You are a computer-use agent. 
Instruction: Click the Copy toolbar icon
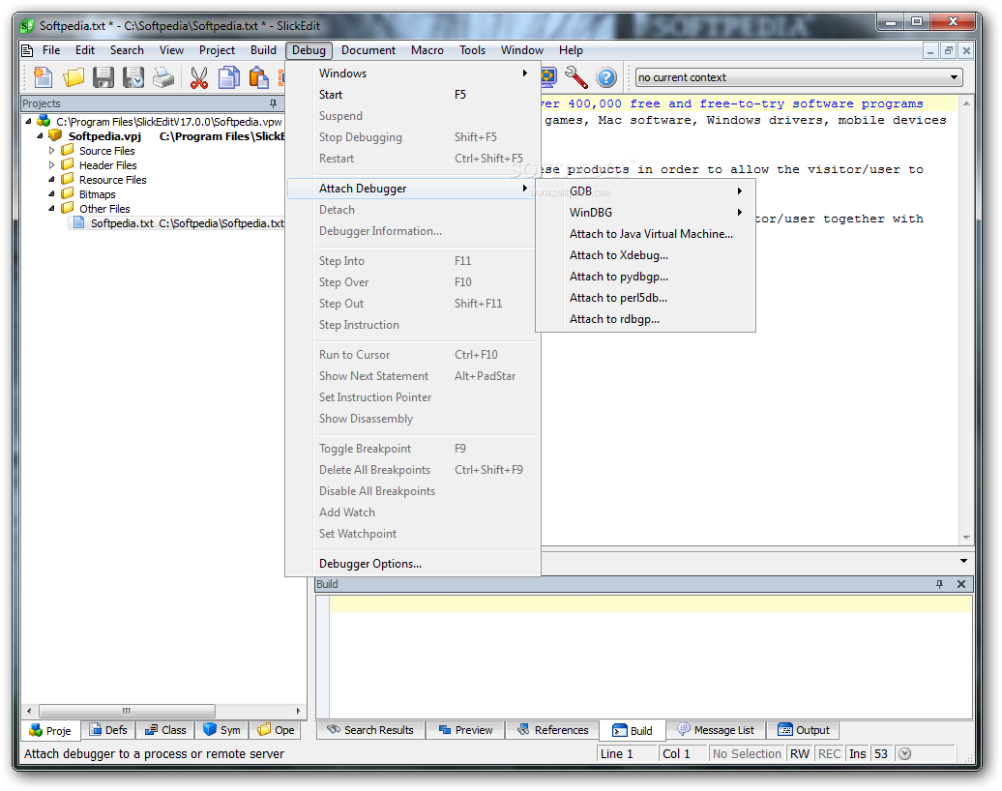(x=229, y=77)
